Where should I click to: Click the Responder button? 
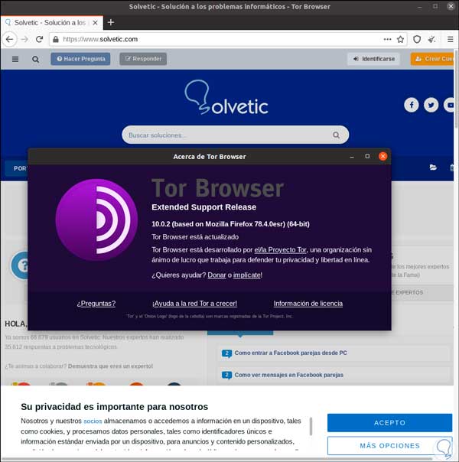[x=143, y=59]
